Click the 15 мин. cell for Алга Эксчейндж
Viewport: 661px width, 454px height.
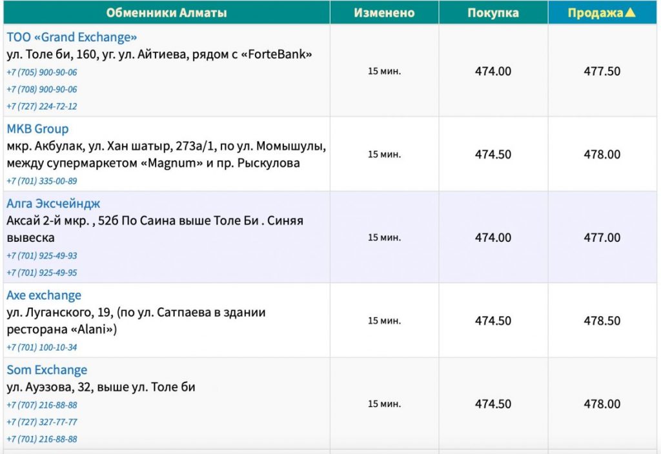384,237
